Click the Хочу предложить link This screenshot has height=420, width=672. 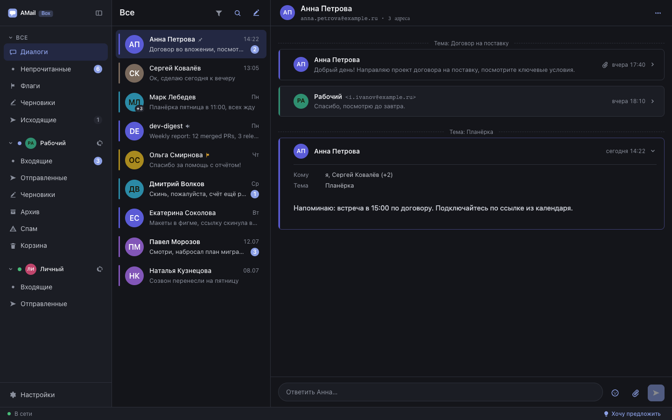point(632,414)
